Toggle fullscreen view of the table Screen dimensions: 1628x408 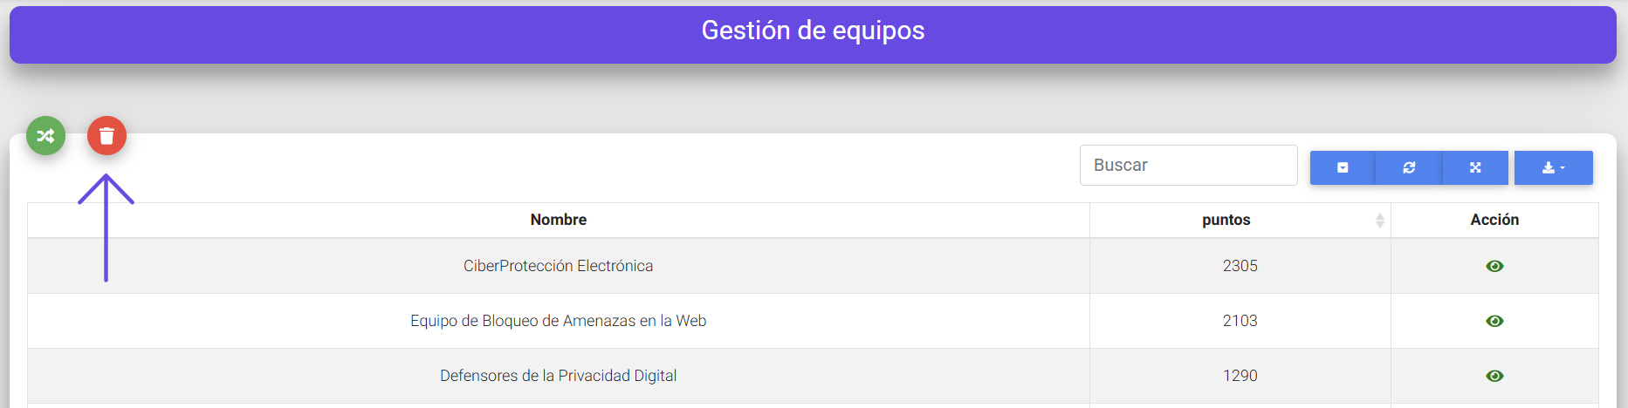(x=1475, y=167)
